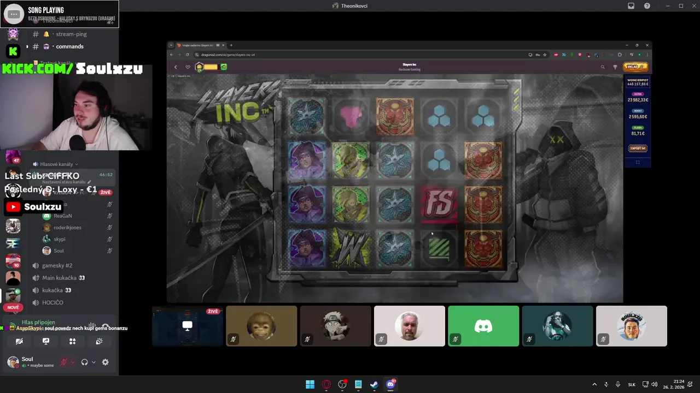This screenshot has width=700, height=393.
Task: Share your screen in voice panel
Action: point(46,341)
